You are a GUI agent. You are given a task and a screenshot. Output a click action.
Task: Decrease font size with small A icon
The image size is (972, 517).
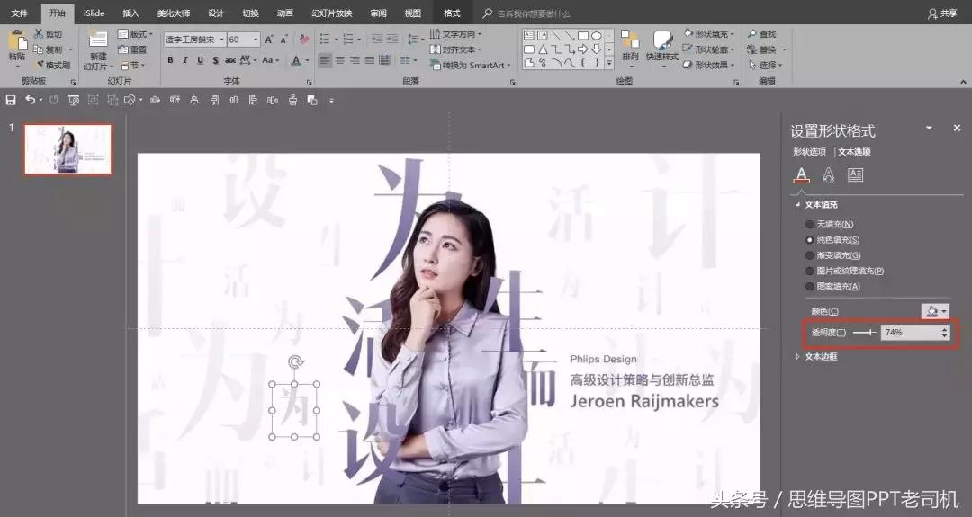pos(283,40)
